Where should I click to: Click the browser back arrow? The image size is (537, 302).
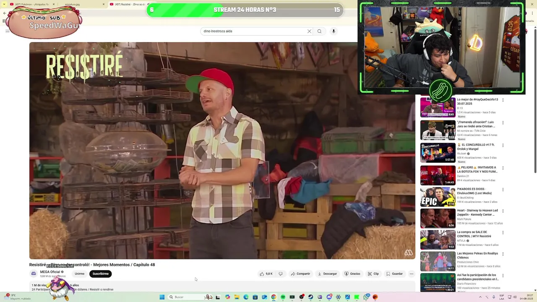[4, 13]
